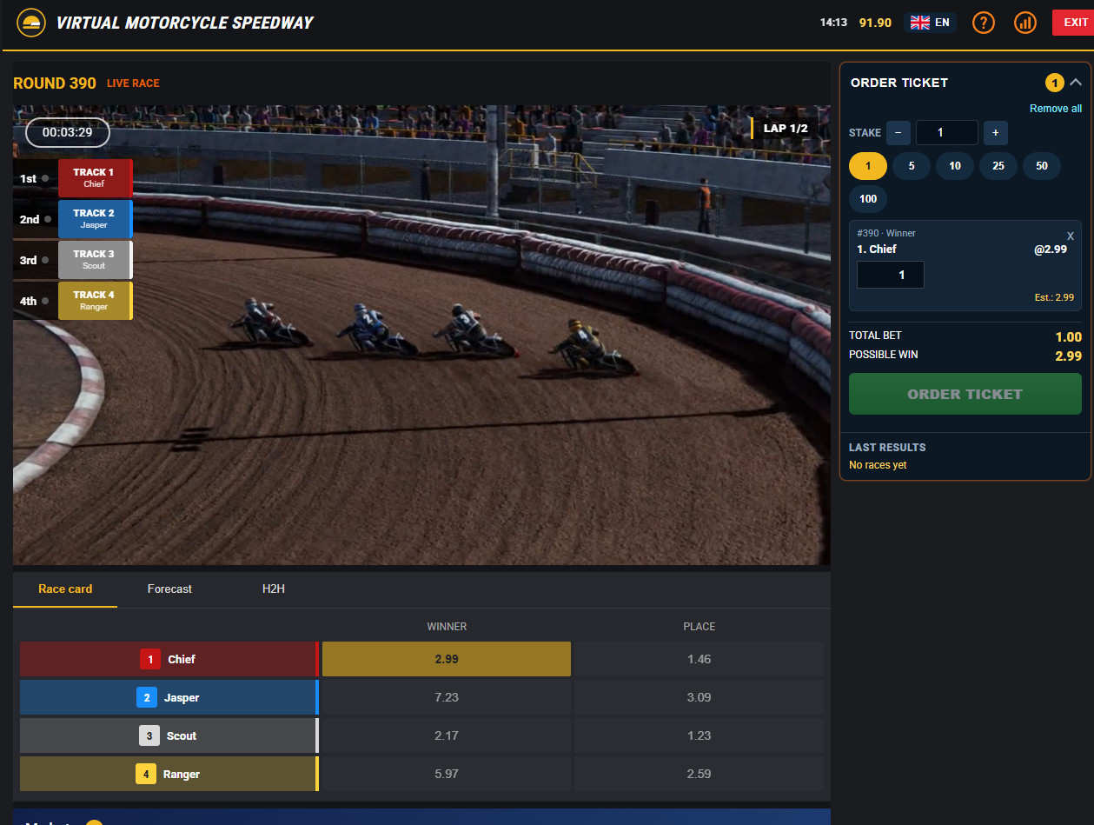Select the 10 stake chip

coord(955,166)
